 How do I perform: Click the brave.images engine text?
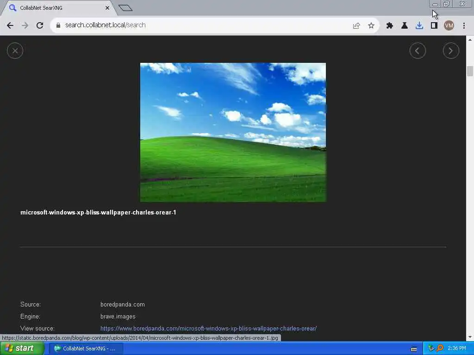click(x=118, y=316)
